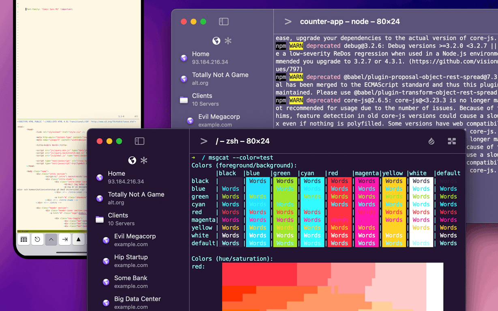Open the Hip Startup server
Image resolution: width=498 pixels, height=311 pixels.
[x=131, y=261]
